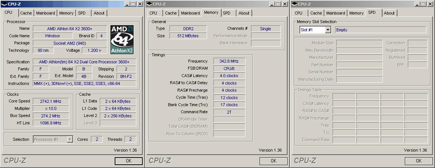Click OK in the SPD window
This screenshot has width=435, height=168.
click(419, 161)
